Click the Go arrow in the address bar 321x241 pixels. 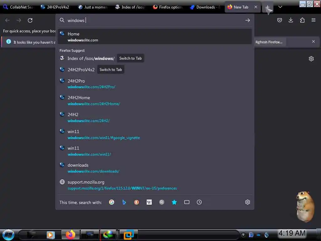(248, 20)
